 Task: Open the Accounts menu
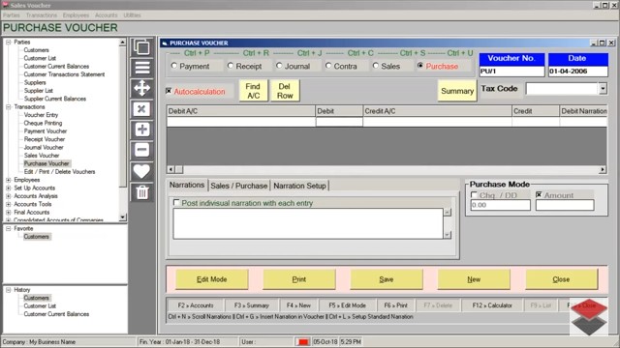pos(106,15)
